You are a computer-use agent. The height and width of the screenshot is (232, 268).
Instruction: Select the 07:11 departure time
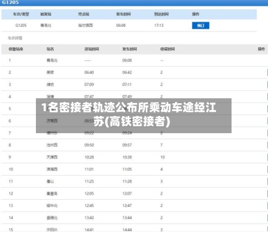tap(127, 84)
